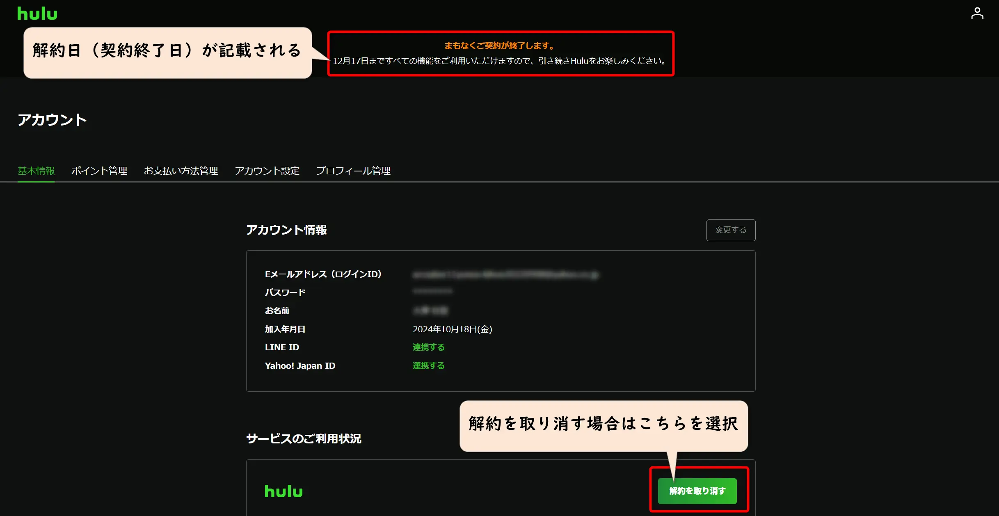Go to the アカウント設定 tab

point(267,171)
